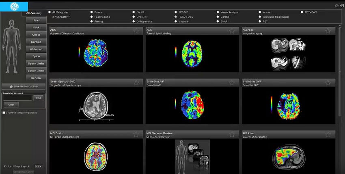Mark the Average protocol as favorite

(x=328, y=31)
